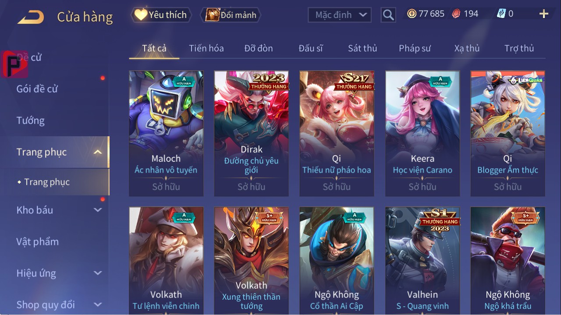561x315 pixels.
Task: Collapse the Trang phục sidebar section
Action: (x=98, y=152)
